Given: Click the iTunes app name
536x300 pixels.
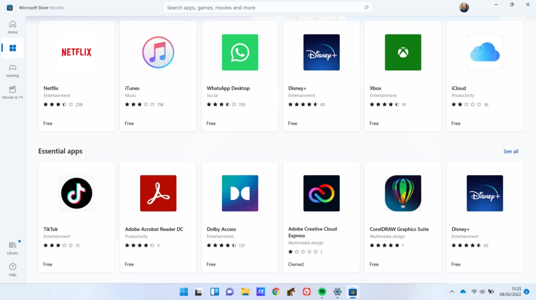Looking at the screenshot, I should [x=132, y=88].
